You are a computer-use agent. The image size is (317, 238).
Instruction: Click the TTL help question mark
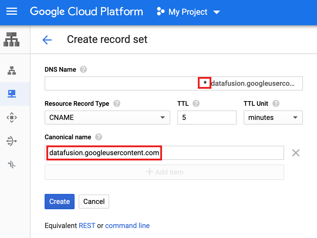(196, 104)
